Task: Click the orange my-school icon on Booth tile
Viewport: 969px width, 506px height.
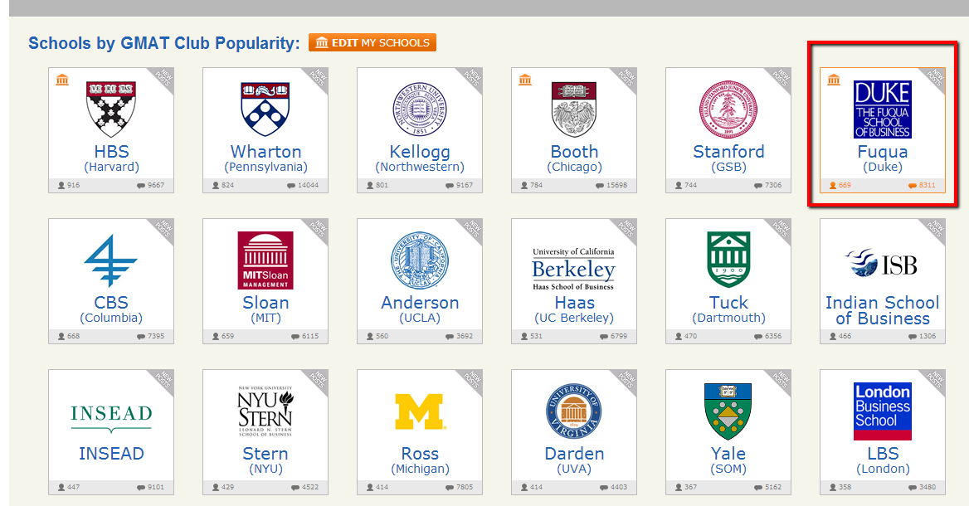Action: 525,80
